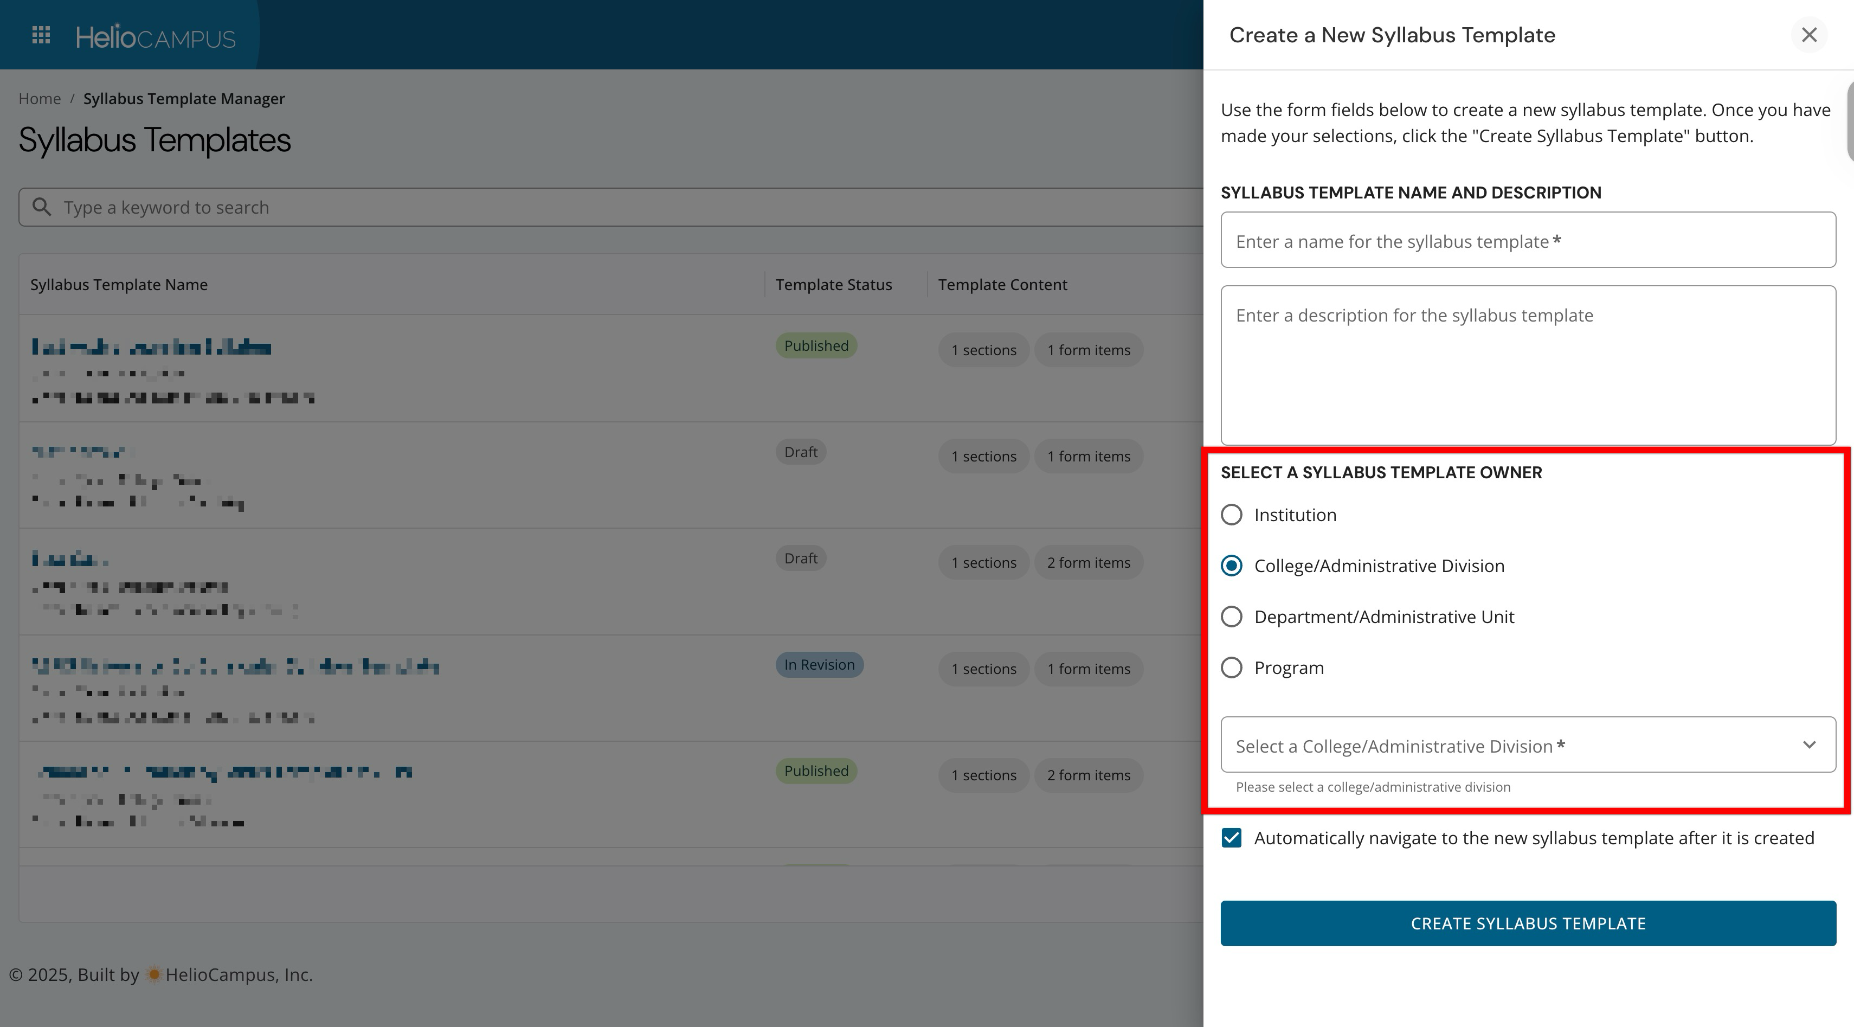Screen dimensions: 1854x1027
Task: Choose Program as template owner
Action: [1232, 668]
